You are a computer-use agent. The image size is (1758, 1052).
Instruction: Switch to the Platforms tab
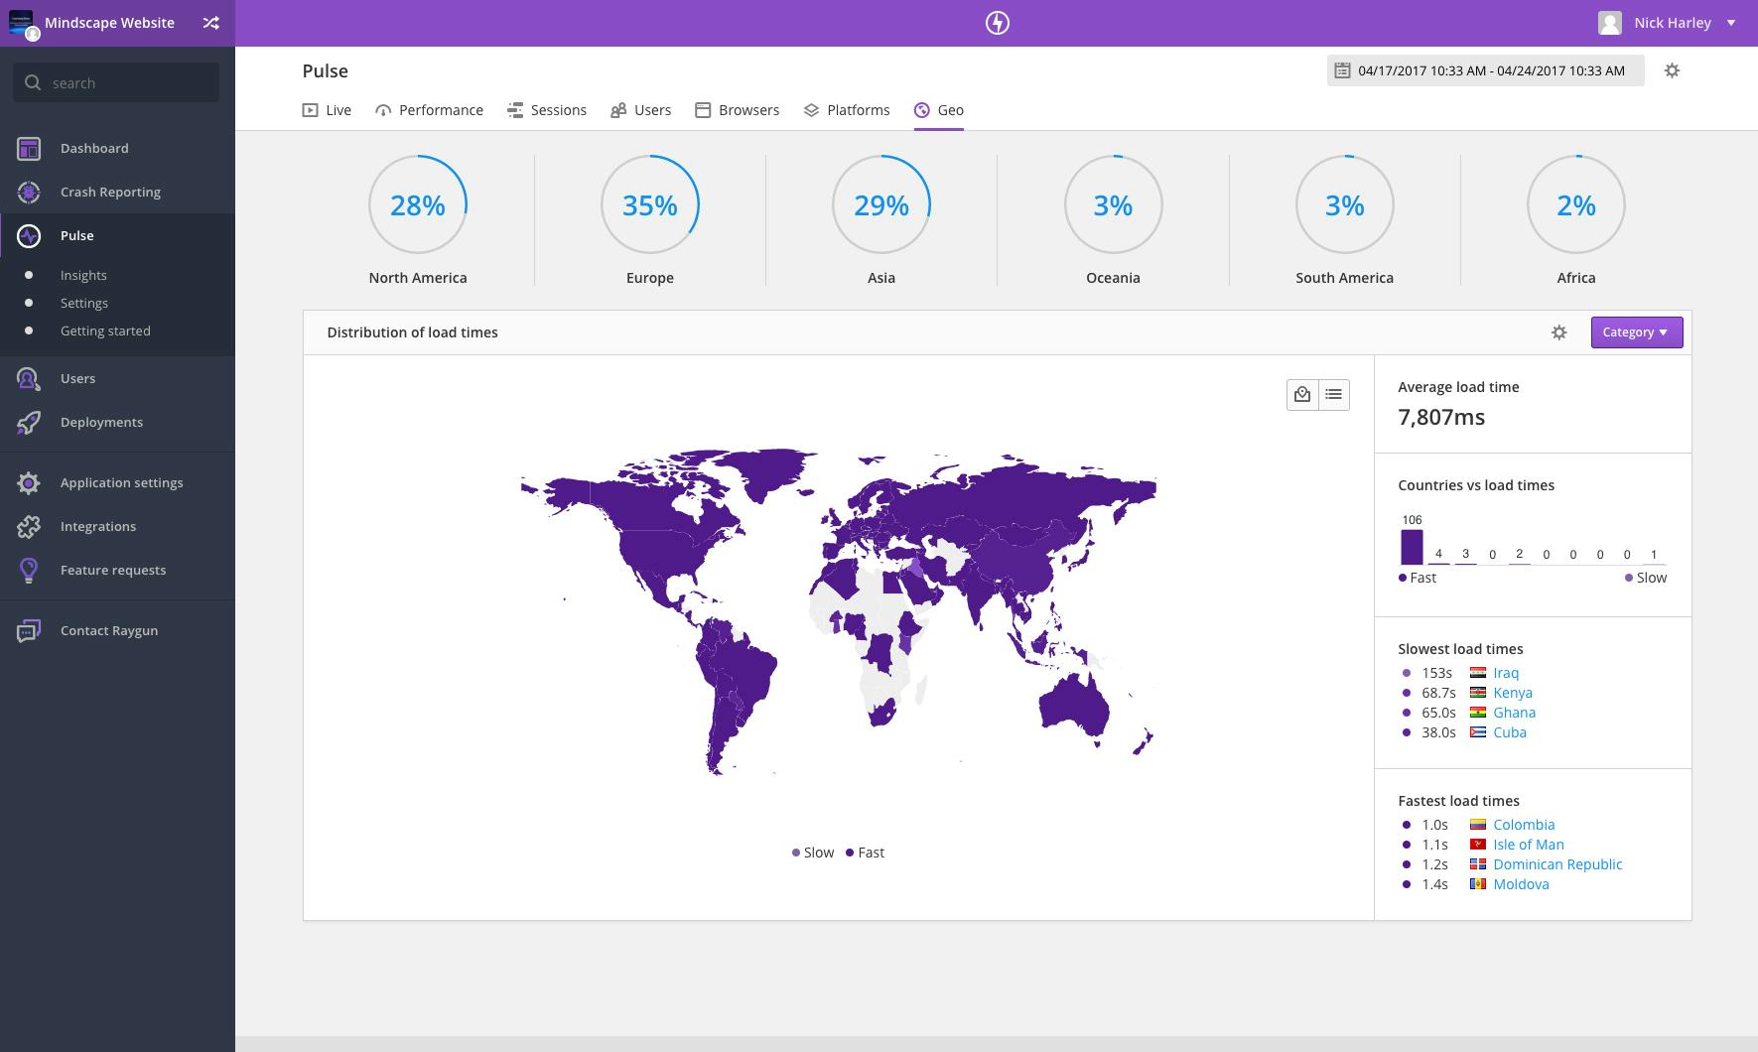847,110
